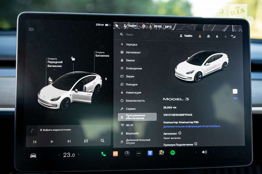
Task: Open the audio equalizer sliders icon
Action: tap(86, 141)
